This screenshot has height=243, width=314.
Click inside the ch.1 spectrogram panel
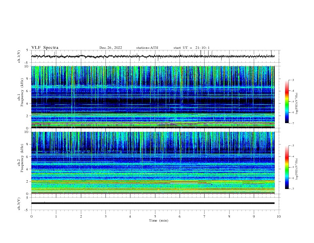(x=153, y=97)
